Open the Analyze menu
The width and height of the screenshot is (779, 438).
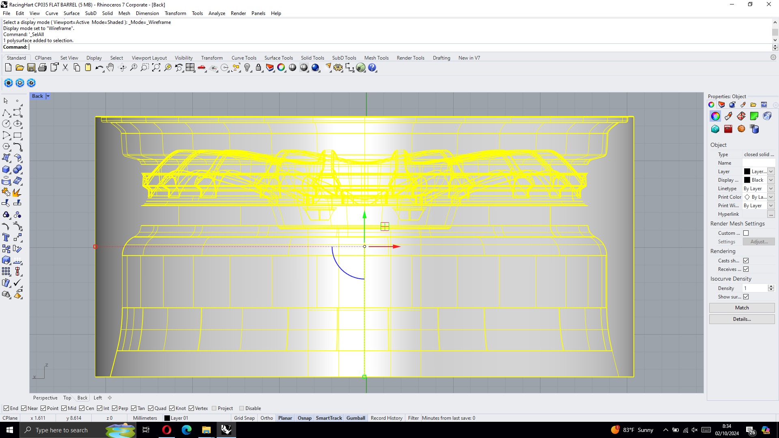tap(217, 13)
